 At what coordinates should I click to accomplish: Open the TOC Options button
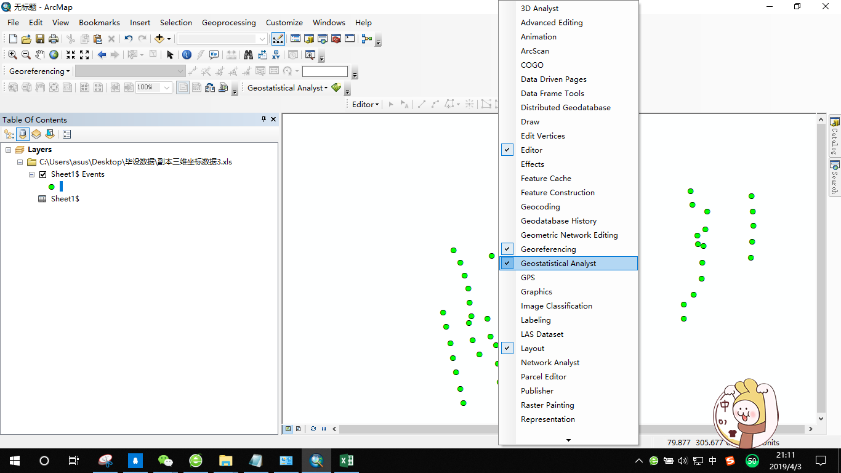pyautogui.click(x=67, y=134)
